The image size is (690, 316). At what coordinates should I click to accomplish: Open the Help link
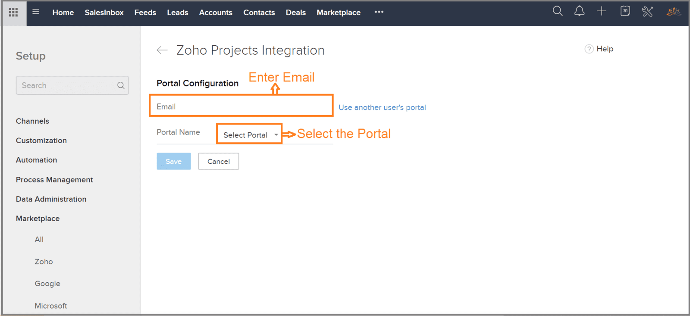[x=605, y=49]
